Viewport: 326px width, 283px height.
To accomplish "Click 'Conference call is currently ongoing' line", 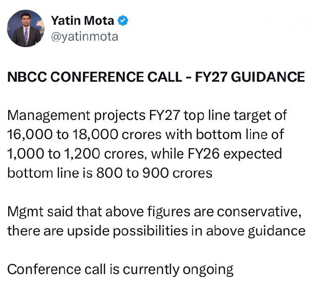I will [120, 269].
